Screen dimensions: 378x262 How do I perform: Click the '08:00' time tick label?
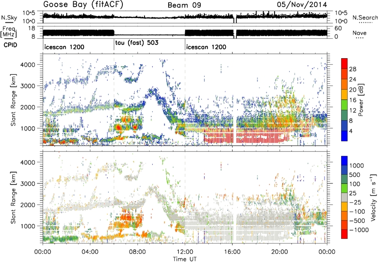(x=137, y=252)
